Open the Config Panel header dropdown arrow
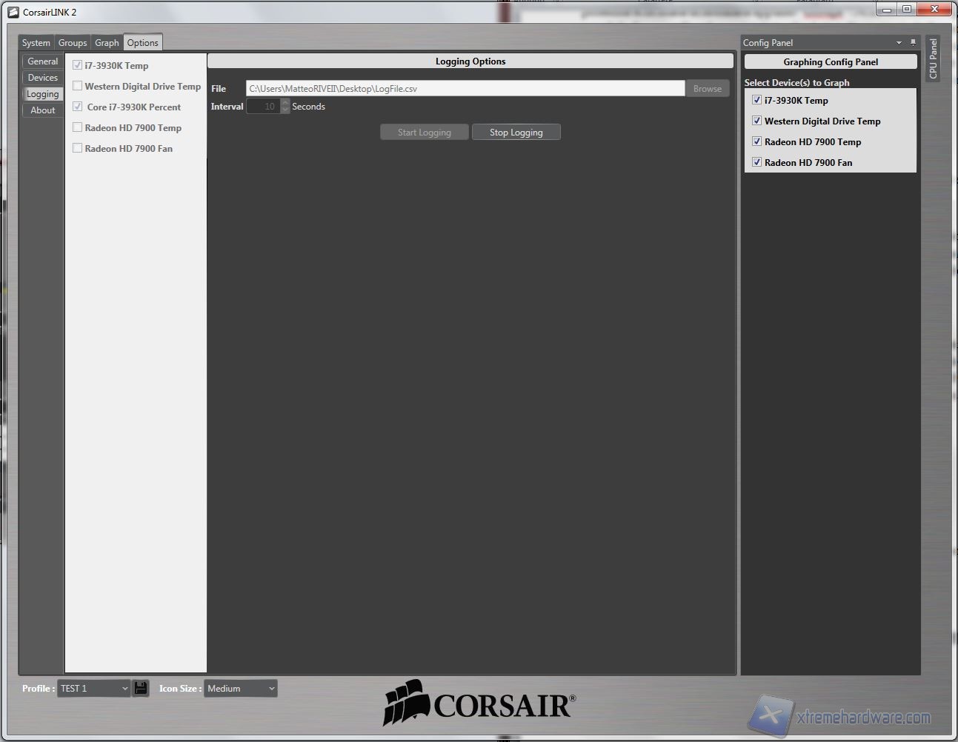958x742 pixels. pos(899,43)
